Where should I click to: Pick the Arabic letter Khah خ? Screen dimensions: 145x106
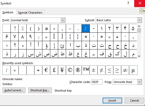tap(125, 45)
